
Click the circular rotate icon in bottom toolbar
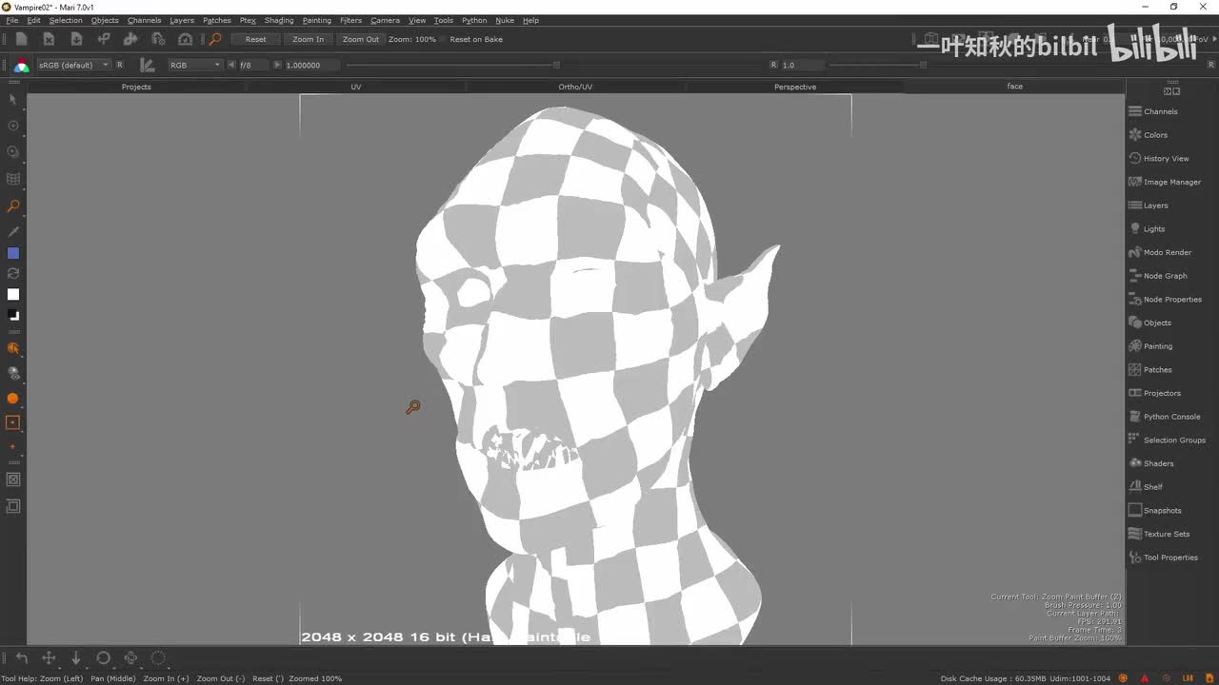pyautogui.click(x=104, y=657)
